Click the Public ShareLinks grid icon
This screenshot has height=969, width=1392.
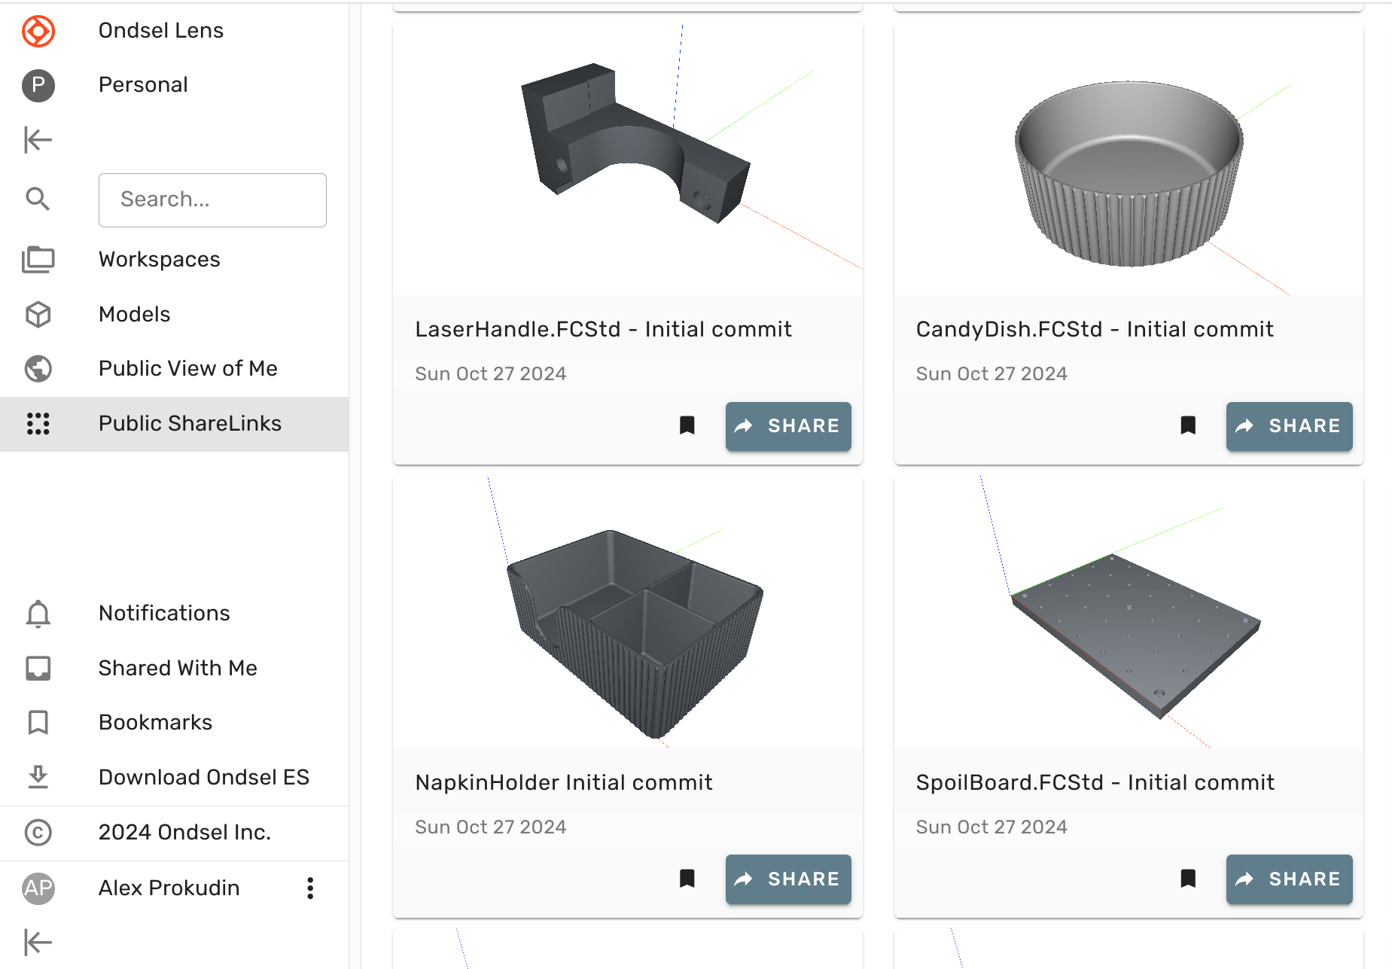(38, 424)
